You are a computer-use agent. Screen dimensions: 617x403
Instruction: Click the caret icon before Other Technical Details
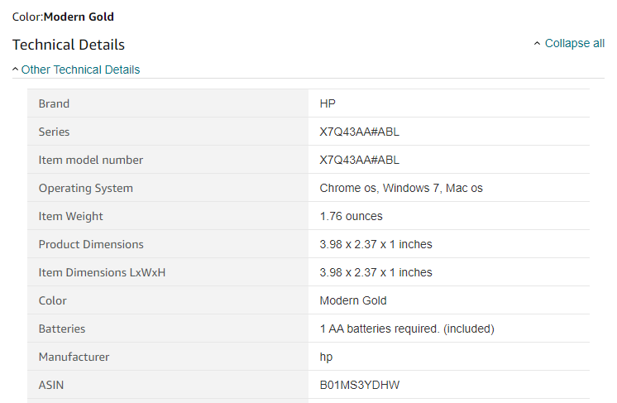16,70
